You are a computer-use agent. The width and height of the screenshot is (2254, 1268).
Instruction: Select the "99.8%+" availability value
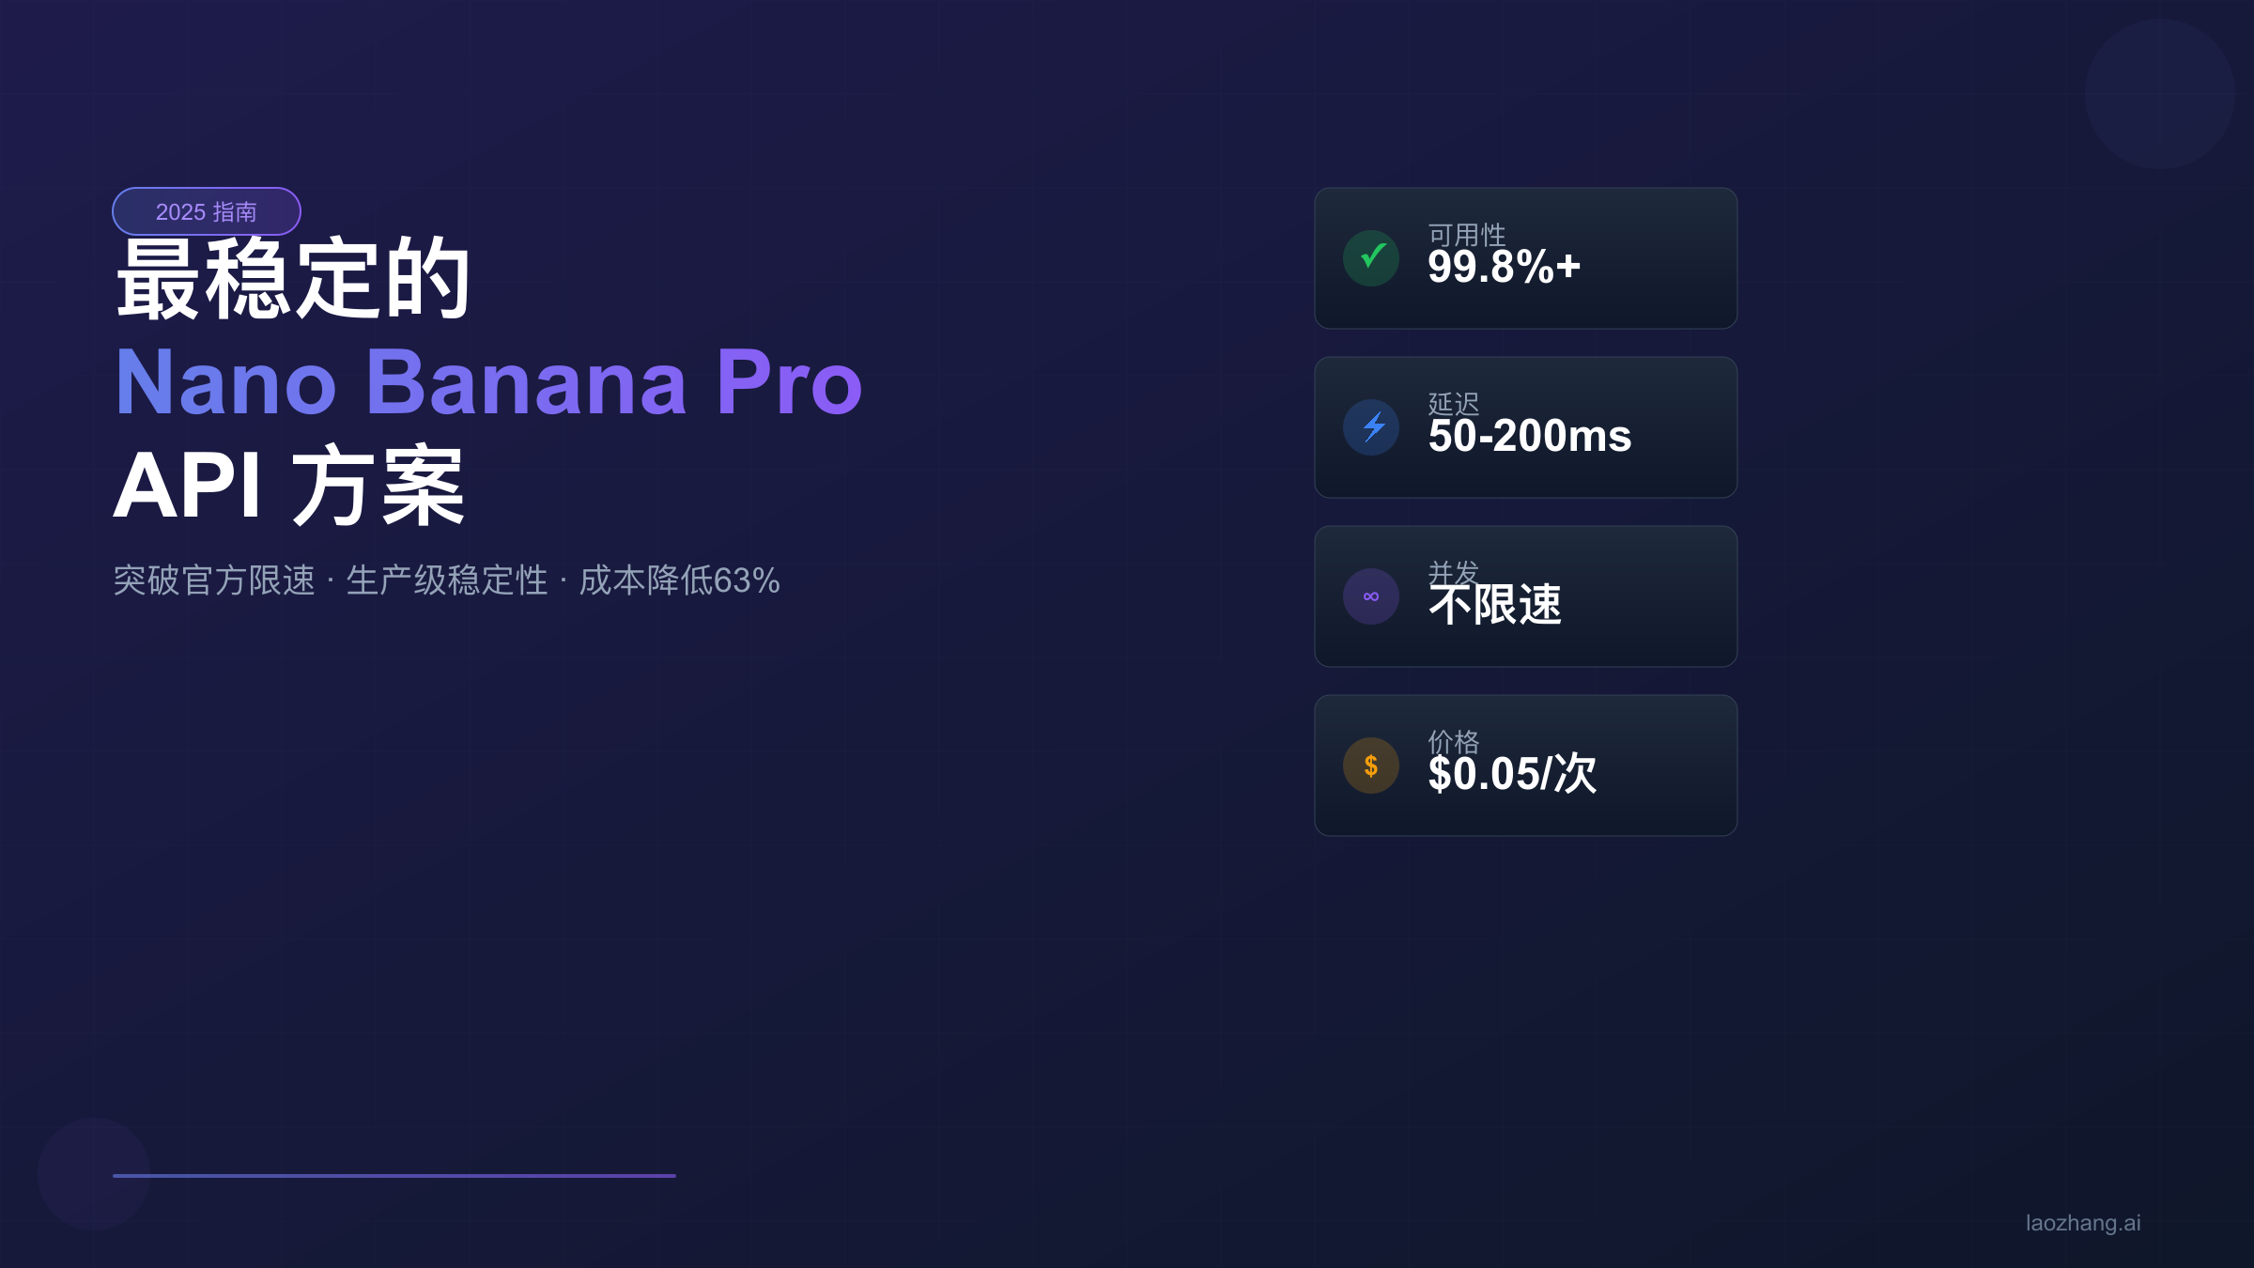pos(1504,268)
